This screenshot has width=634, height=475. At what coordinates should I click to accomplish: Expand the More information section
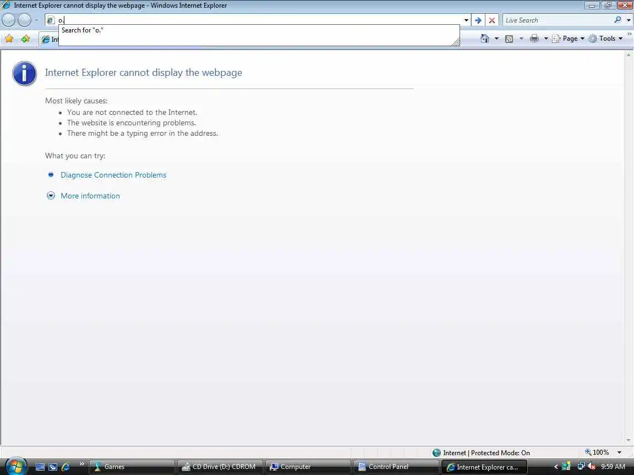[51, 196]
